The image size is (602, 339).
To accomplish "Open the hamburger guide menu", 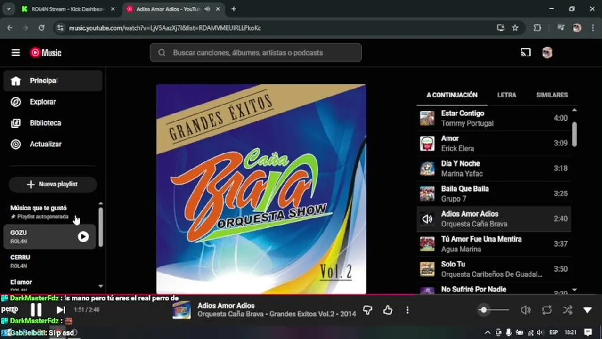I will 16,53.
